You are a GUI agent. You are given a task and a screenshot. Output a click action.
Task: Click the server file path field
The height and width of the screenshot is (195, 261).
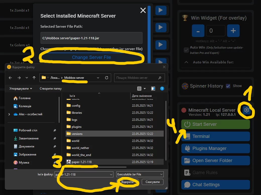coord(91,38)
